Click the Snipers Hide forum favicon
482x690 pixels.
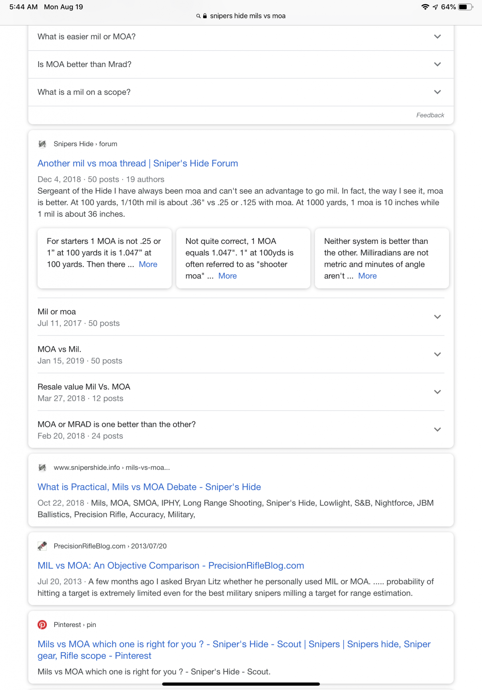(x=42, y=144)
